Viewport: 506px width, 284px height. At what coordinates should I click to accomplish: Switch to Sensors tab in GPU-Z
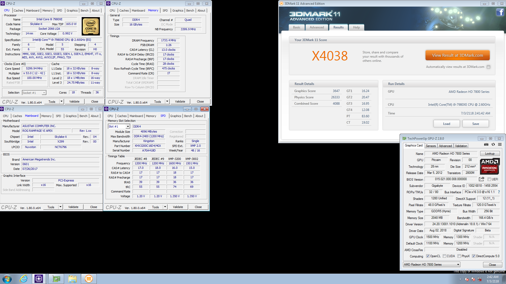tap(431, 146)
